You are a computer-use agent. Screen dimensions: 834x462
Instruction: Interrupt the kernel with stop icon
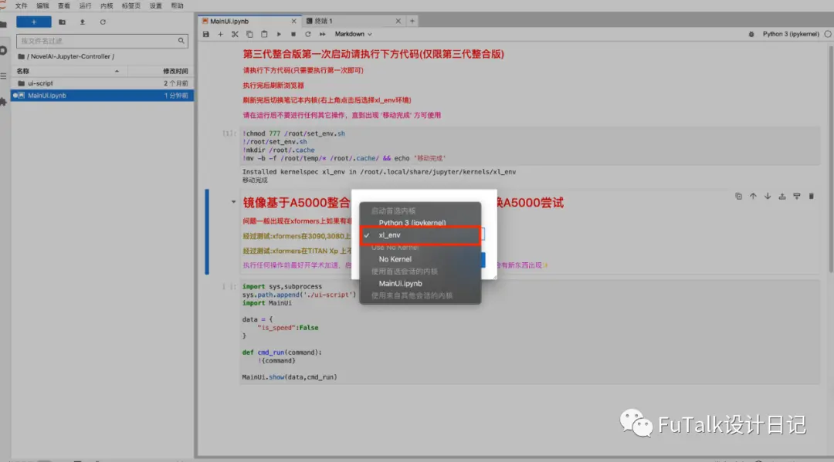click(x=293, y=34)
